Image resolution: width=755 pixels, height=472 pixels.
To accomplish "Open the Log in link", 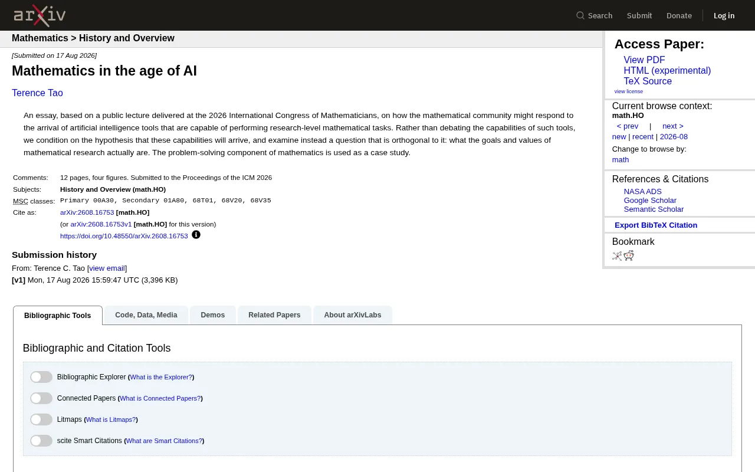I will pyautogui.click(x=724, y=15).
